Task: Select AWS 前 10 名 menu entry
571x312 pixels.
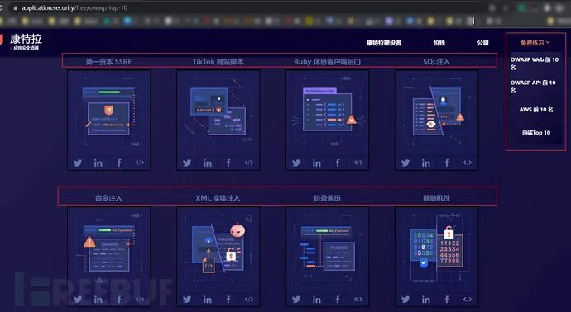Action: [x=536, y=109]
